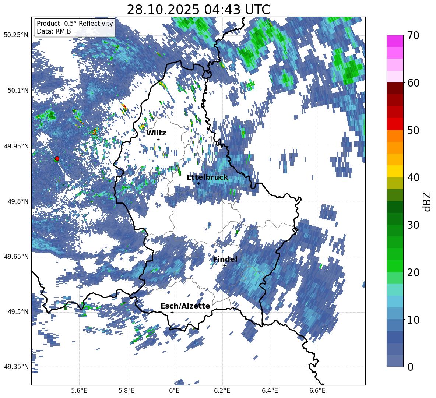Click the 50.25°N latitude label
Screen dimensions: 436x398
[16, 35]
